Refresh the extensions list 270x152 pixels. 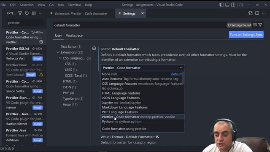[27, 13]
